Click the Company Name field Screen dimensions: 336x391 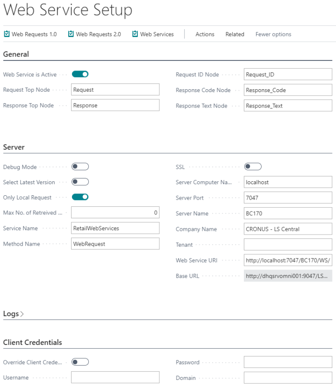point(287,229)
